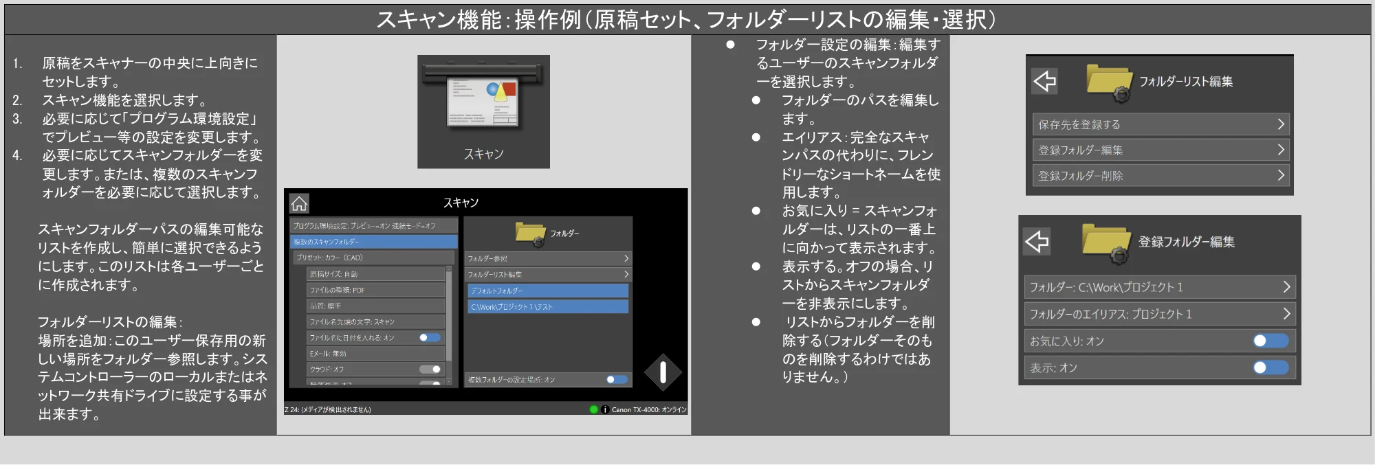Toggle 複数フォルダーの設定場所 switch
Image resolution: width=1375 pixels, height=465 pixels.
tap(617, 379)
